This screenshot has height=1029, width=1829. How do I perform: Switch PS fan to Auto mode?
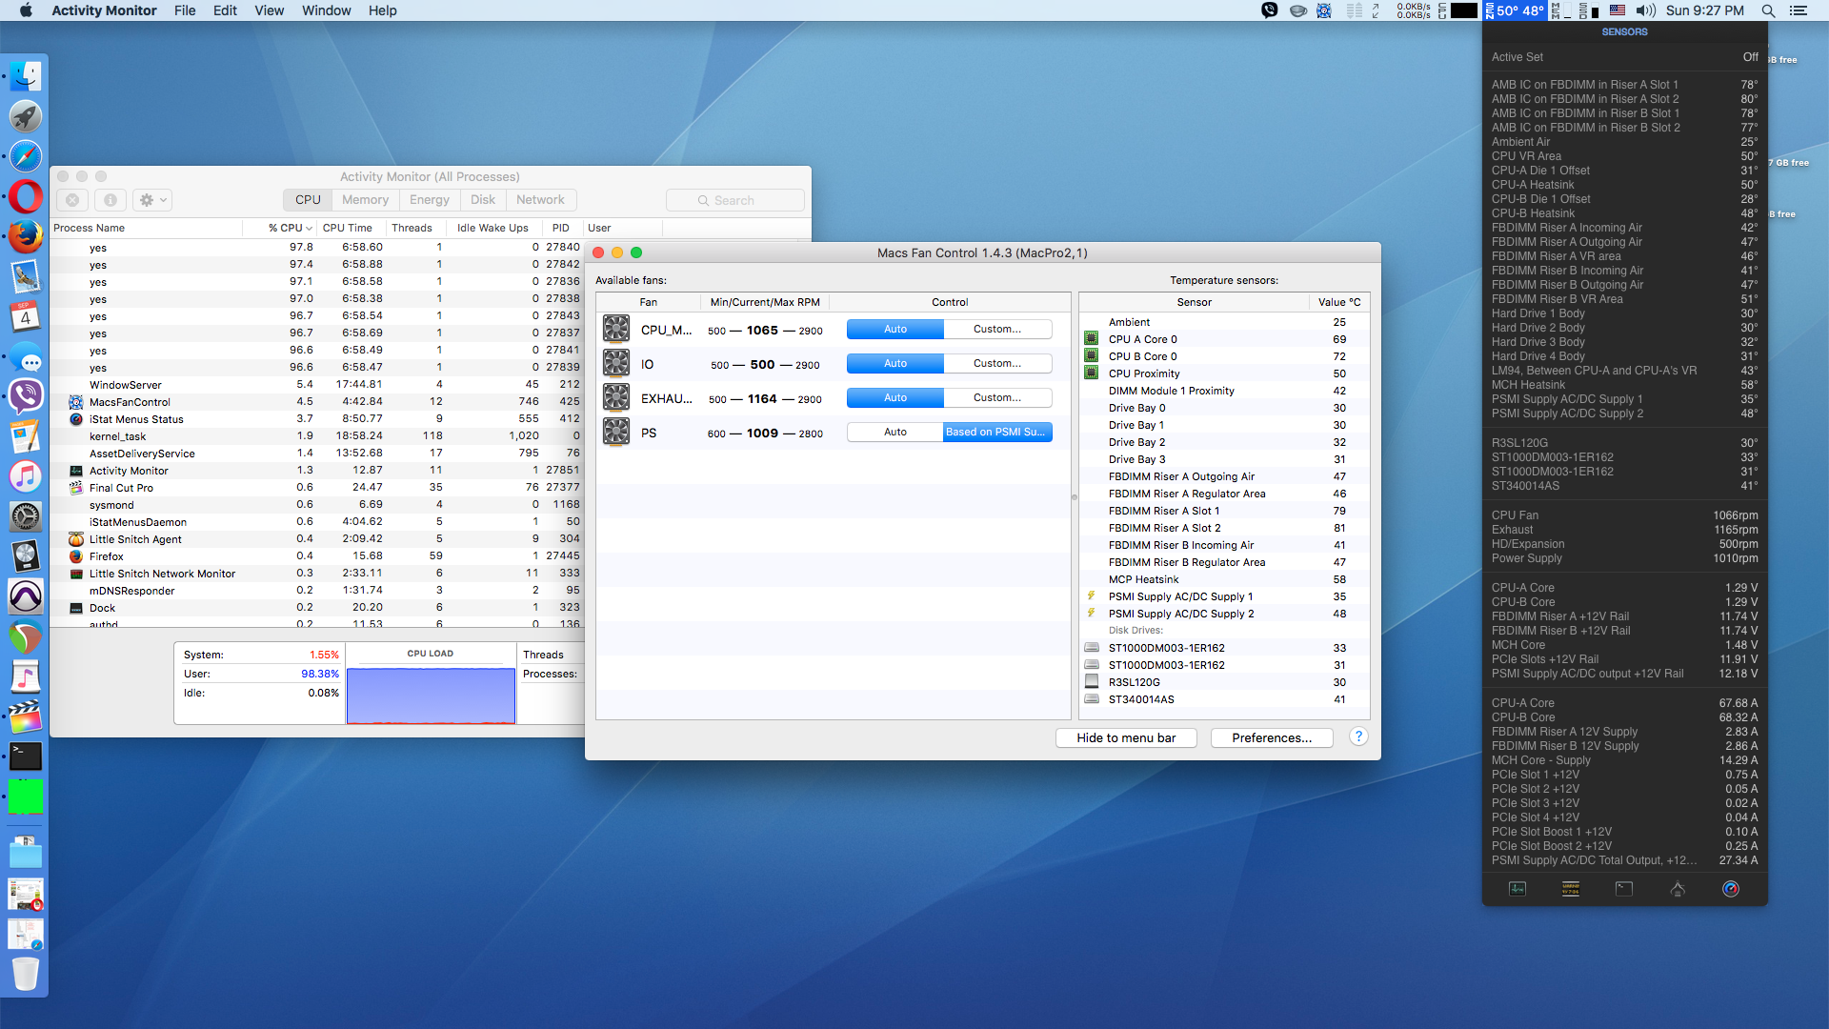894,433
